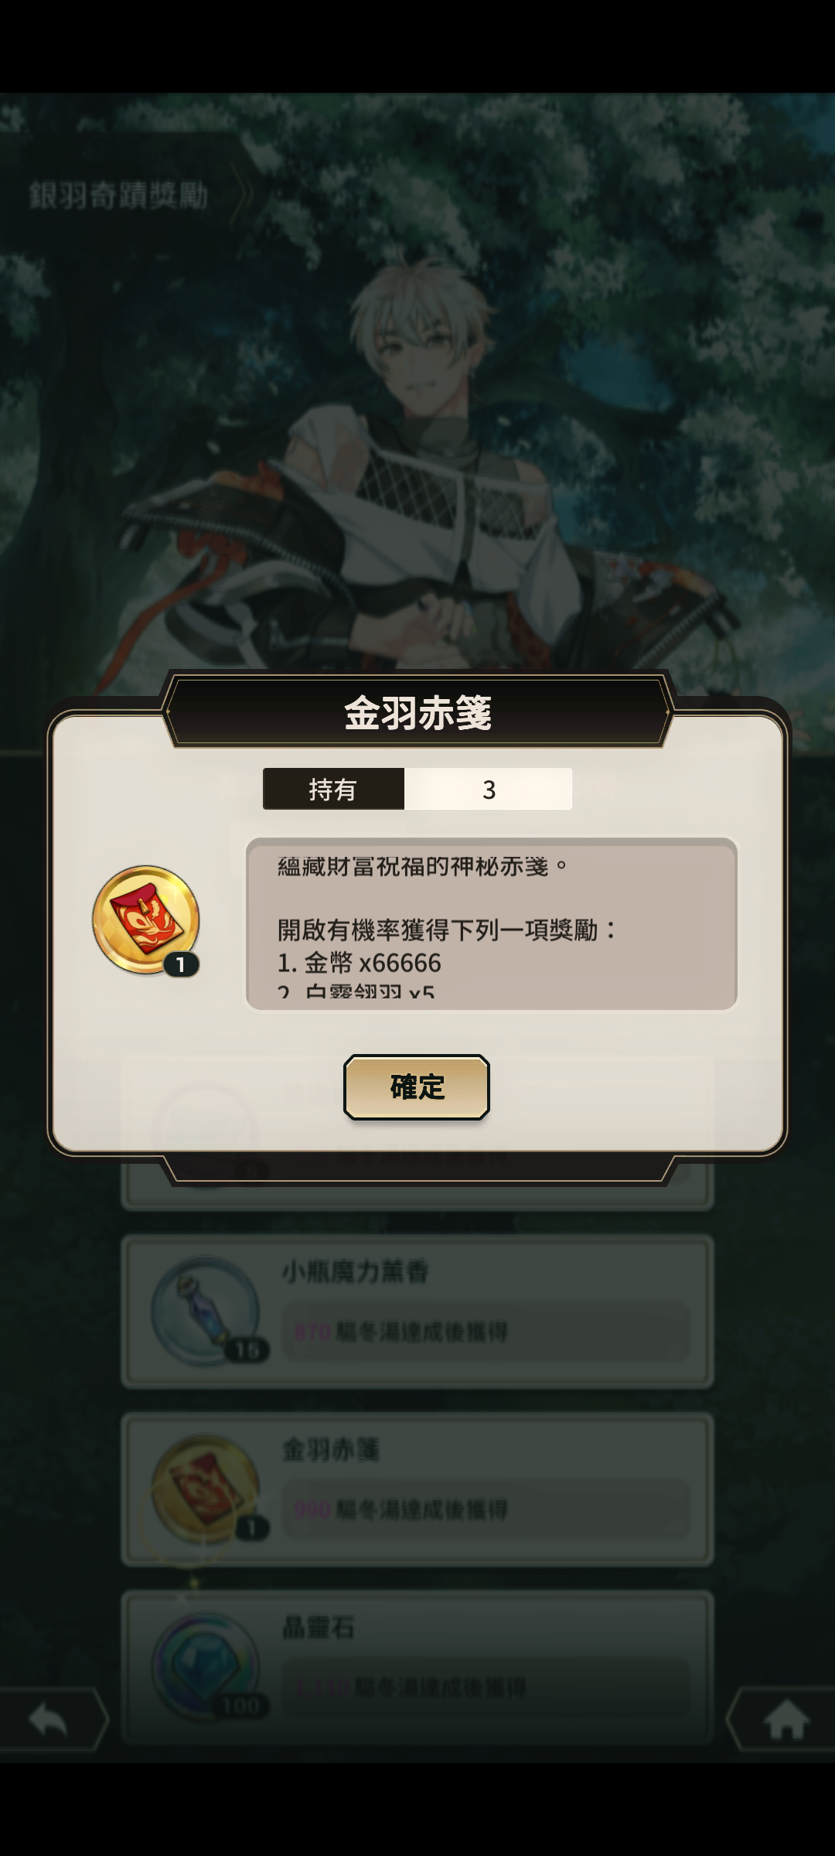Tap the red envelope icon in dialog
The width and height of the screenshot is (835, 1856).
[145, 919]
